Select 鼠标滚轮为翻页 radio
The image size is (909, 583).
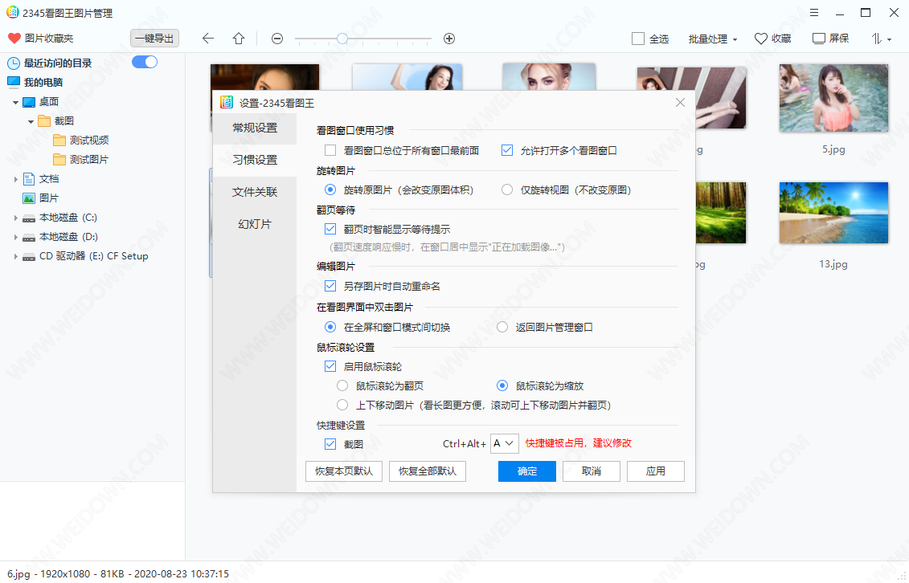[342, 385]
